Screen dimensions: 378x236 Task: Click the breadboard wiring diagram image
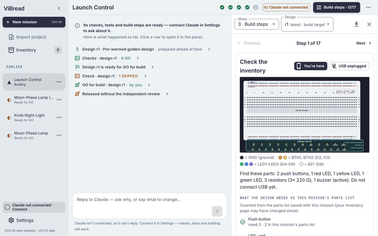pyautogui.click(x=304, y=115)
